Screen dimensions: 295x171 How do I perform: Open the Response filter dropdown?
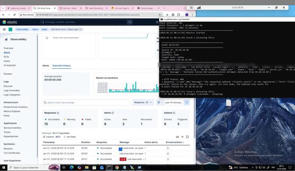coord(143,102)
